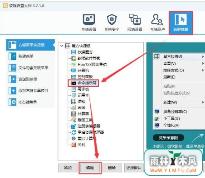Select the 关机 tree text
The image size is (205, 178).
coord(81,145)
